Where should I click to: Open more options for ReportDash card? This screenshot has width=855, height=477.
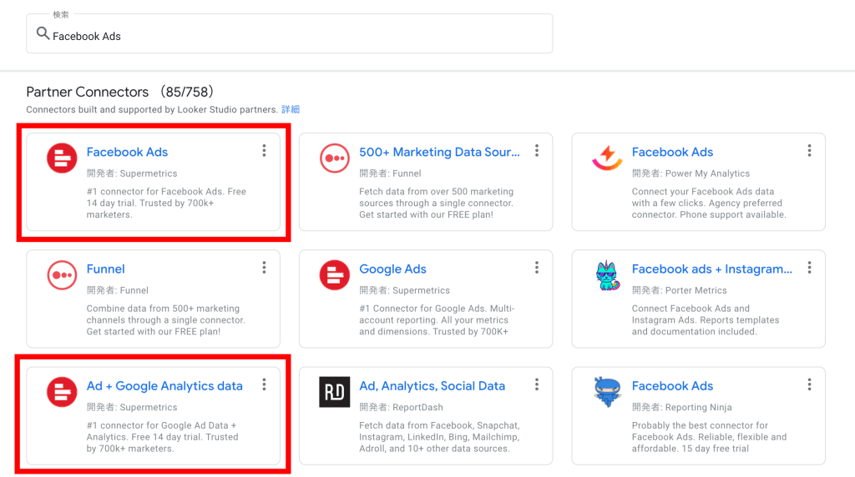[x=537, y=385]
